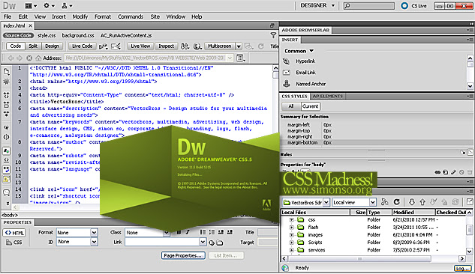
Task: Open the DESIGNER workspace dropdown
Action: coord(317,5)
